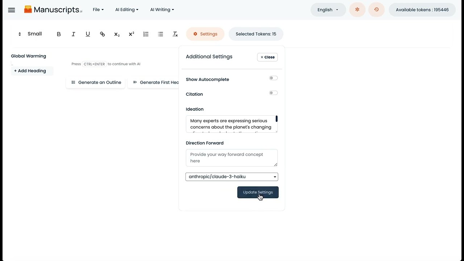Toggle bold formatting

click(x=59, y=34)
